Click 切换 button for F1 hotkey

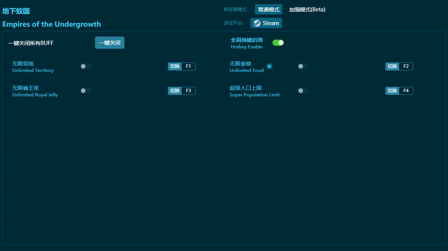pos(175,66)
